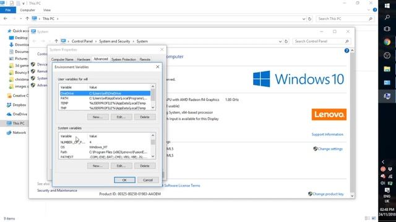Open View ribbon tab in This PC
This screenshot has height=222, width=396.
click(x=47, y=10)
